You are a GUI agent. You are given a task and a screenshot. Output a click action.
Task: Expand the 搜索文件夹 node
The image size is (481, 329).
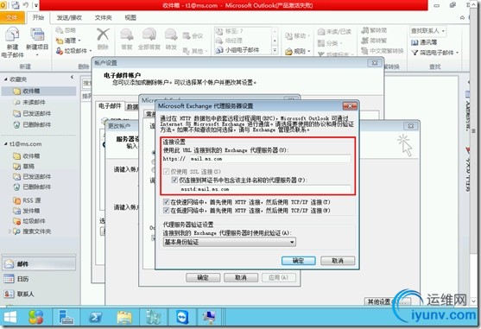click(x=9, y=231)
